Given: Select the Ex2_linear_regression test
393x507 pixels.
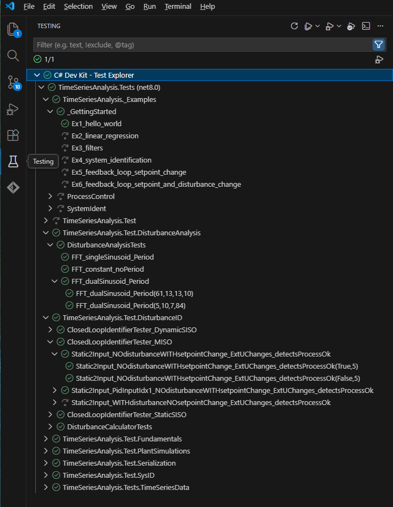Looking at the screenshot, I should point(105,136).
